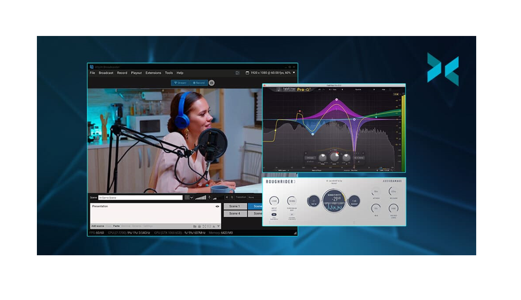Click the folder icon in the source list toolbar
Viewport: 521px width, 300px height.
point(194,226)
